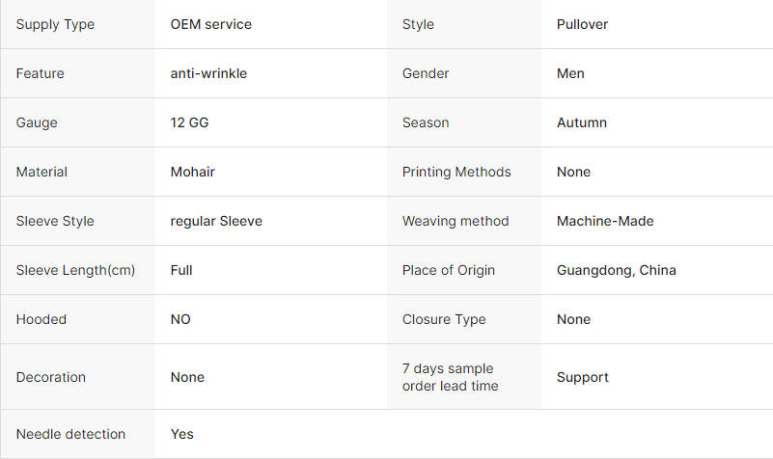Image resolution: width=773 pixels, height=459 pixels.
Task: Click the Autumn season value
Action: click(582, 122)
